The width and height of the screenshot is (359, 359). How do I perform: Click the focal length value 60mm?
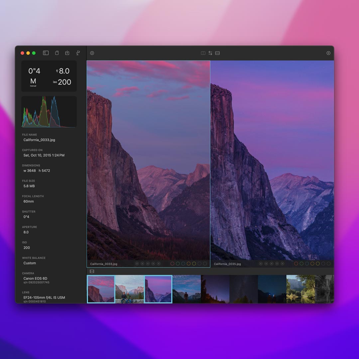[29, 201]
